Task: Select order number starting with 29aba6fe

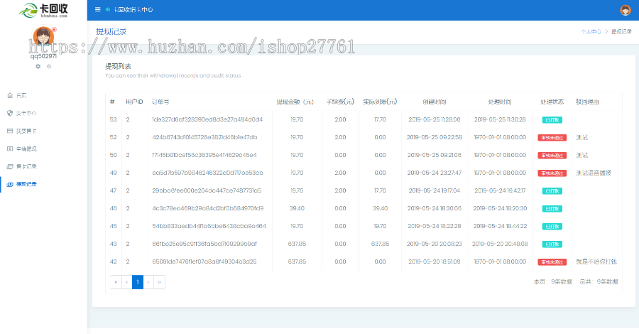Action: point(207,190)
